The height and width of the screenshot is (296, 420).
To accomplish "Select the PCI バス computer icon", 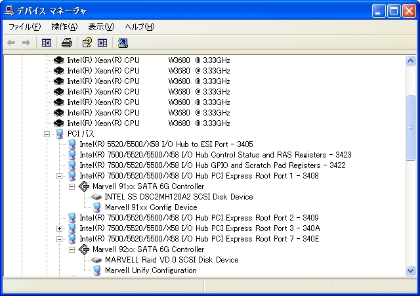I will point(60,134).
